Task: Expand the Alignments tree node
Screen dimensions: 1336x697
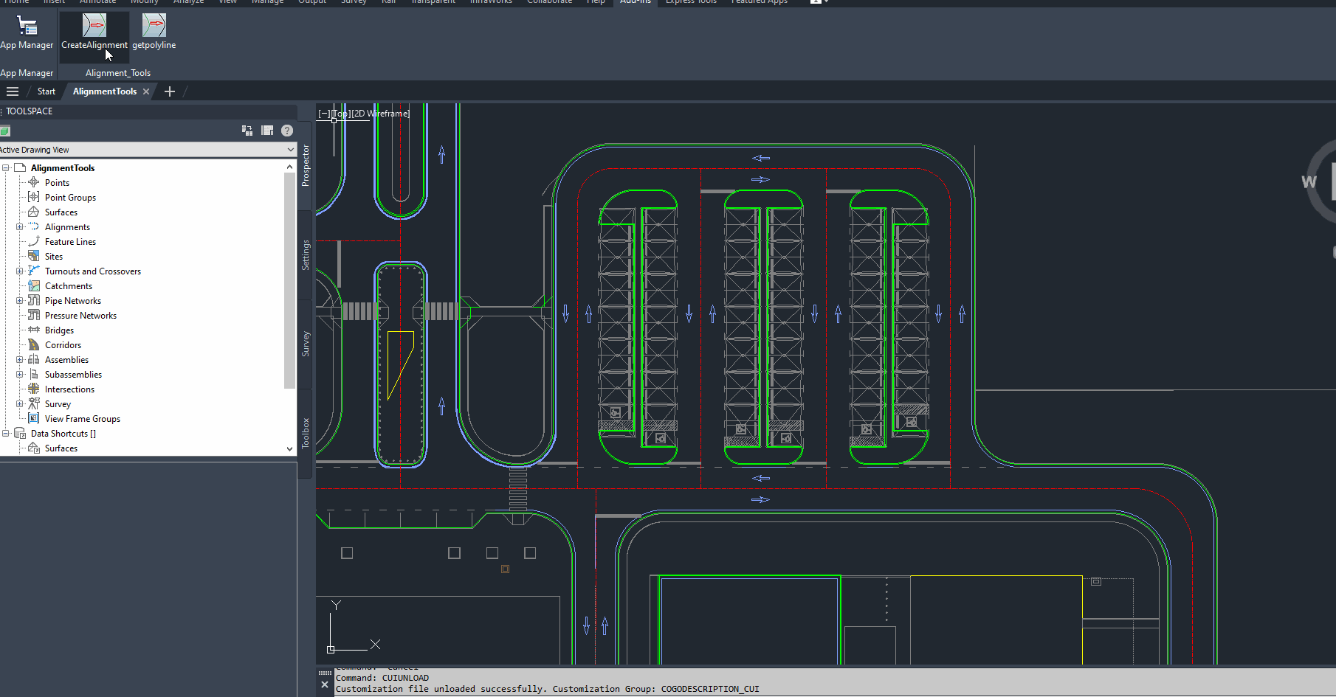Action: [20, 227]
